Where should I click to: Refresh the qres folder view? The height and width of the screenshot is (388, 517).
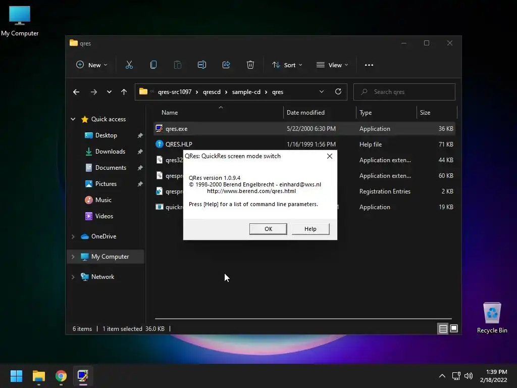[338, 92]
